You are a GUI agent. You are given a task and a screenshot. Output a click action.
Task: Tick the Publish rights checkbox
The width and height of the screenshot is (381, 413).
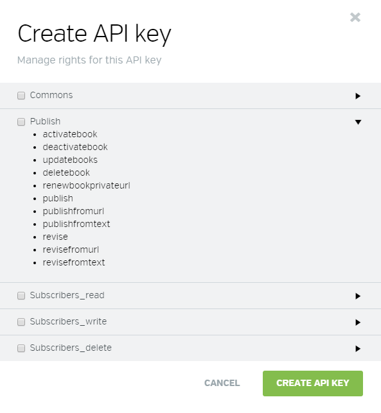point(21,122)
